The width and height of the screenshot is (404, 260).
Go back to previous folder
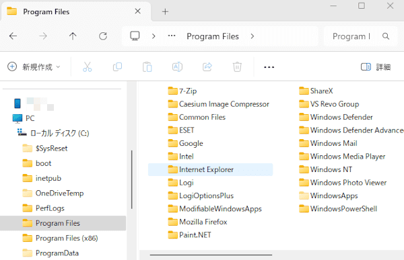pos(13,36)
